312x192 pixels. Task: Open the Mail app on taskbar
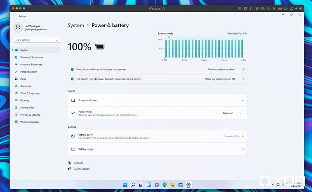click(x=180, y=185)
